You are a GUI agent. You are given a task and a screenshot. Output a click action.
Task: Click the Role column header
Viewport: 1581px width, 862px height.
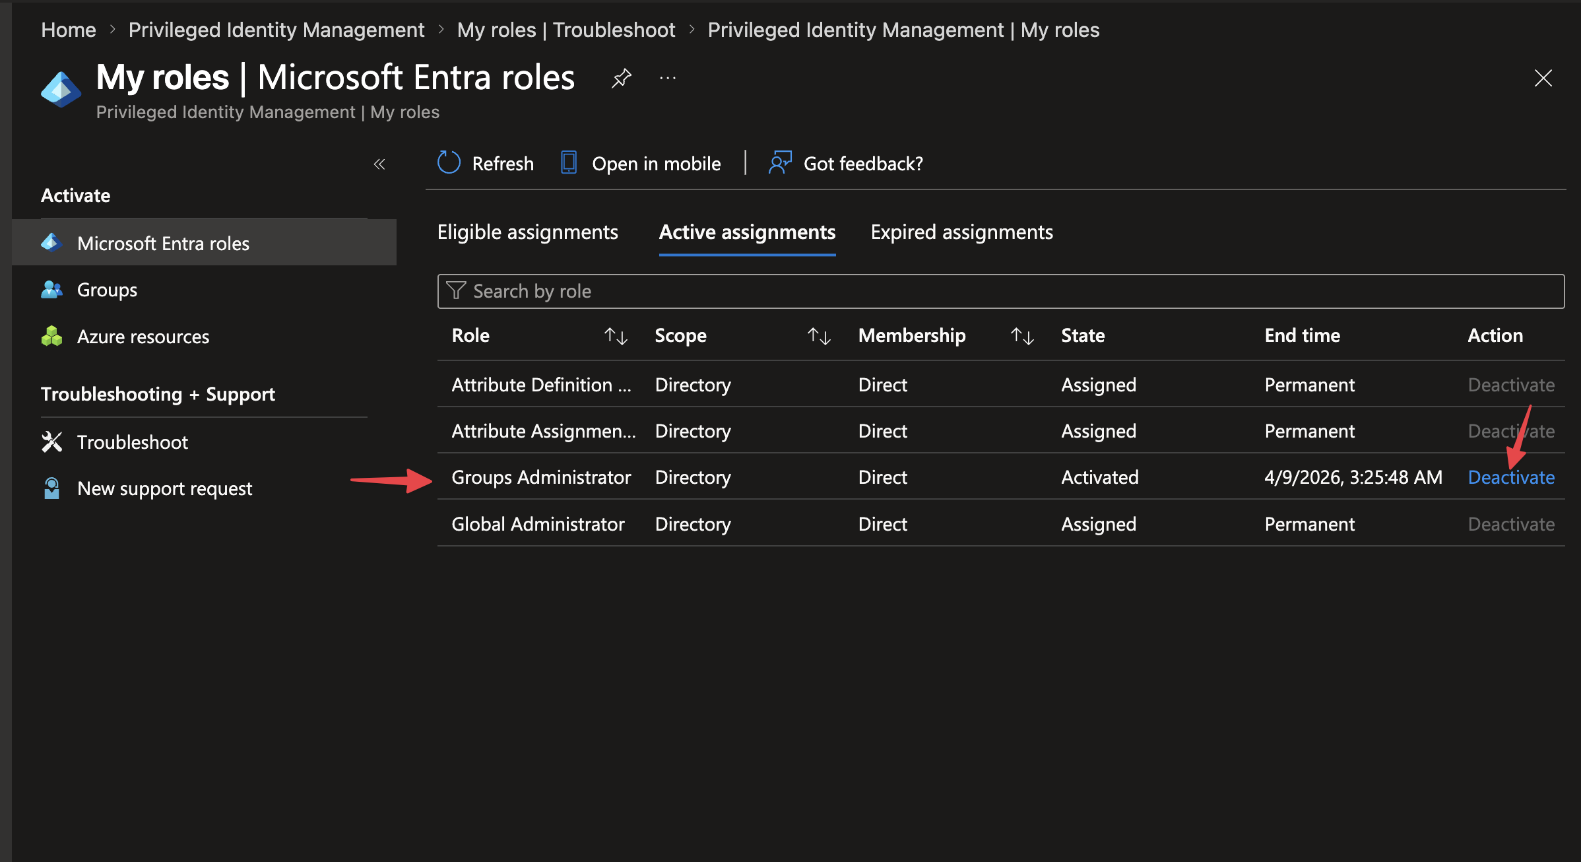coord(470,335)
